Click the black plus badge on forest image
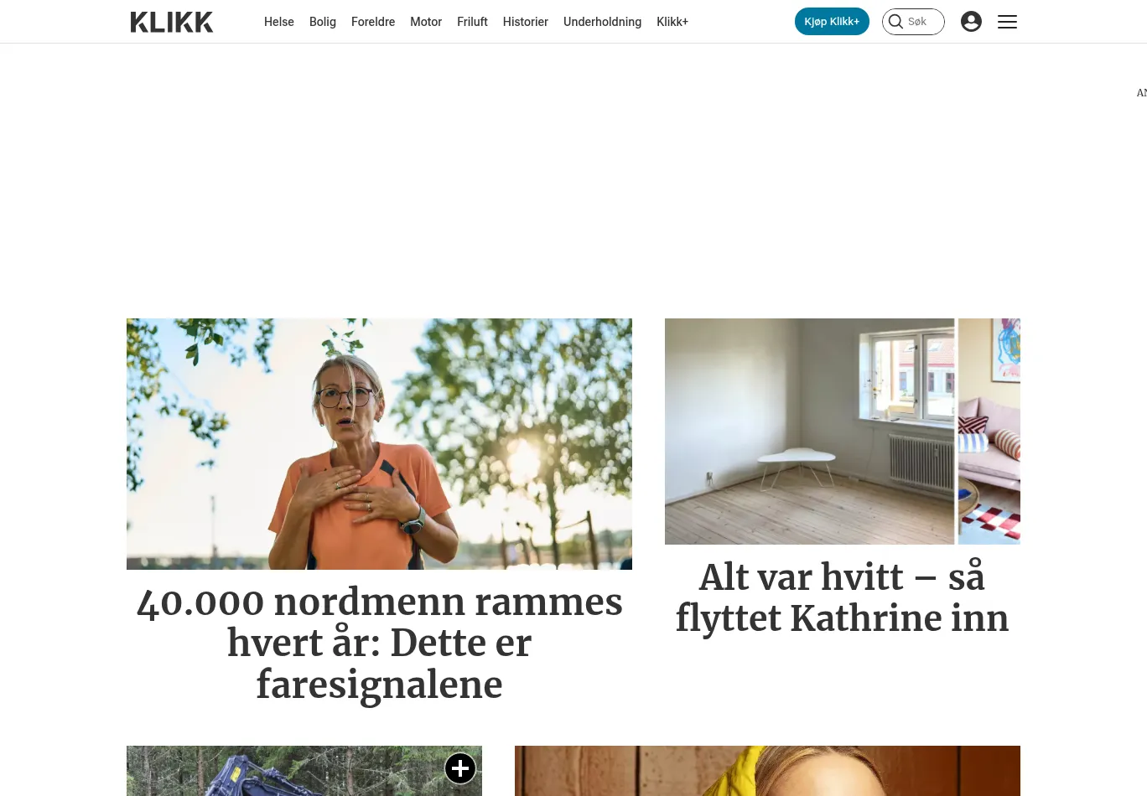Viewport: 1147px width, 796px height. point(460,768)
